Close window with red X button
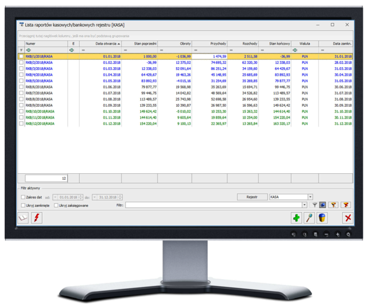Screen dimensions: 370x307 coord(348,218)
